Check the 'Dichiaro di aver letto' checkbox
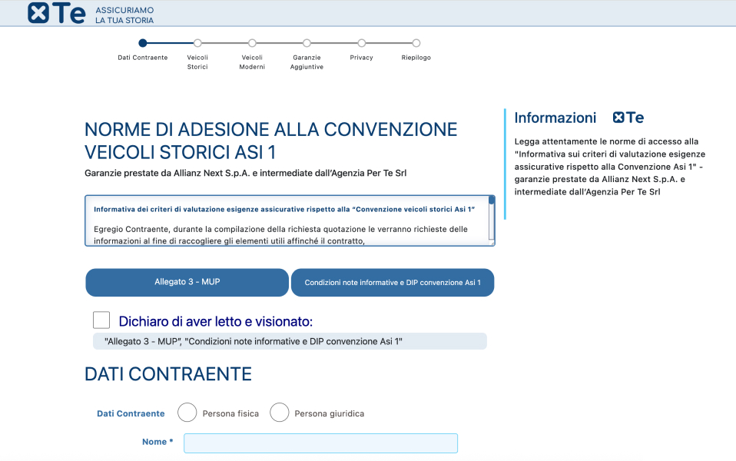The image size is (736, 461). 101,320
